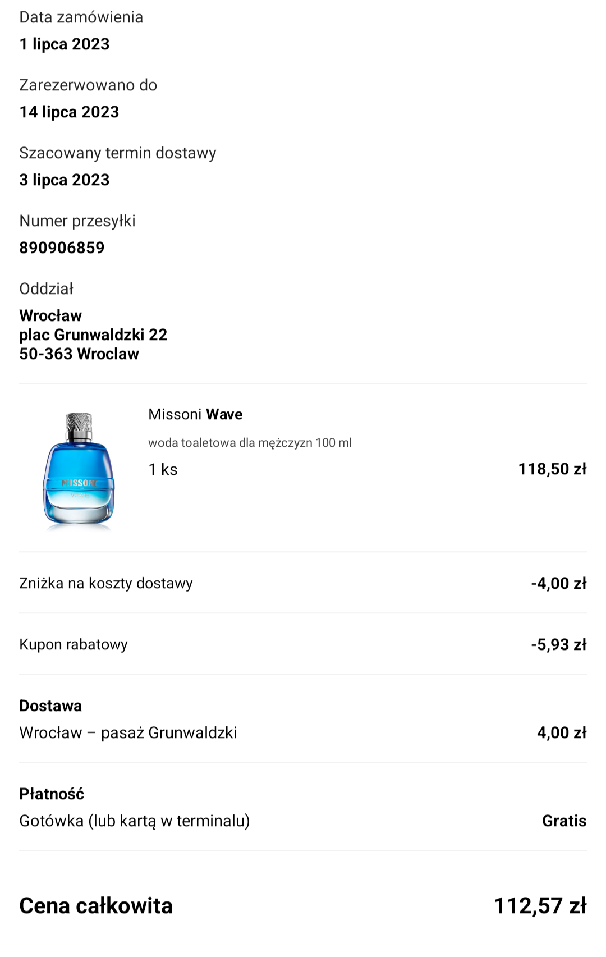This screenshot has width=606, height=957.
Task: Open the Missoni Wave product title
Action: (x=195, y=414)
